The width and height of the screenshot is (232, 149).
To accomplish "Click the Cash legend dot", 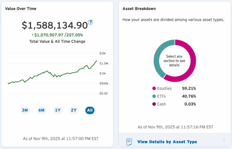I will (154, 104).
